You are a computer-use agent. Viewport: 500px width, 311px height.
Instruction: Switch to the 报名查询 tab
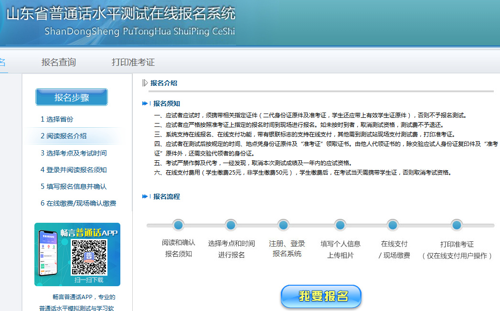click(58, 62)
